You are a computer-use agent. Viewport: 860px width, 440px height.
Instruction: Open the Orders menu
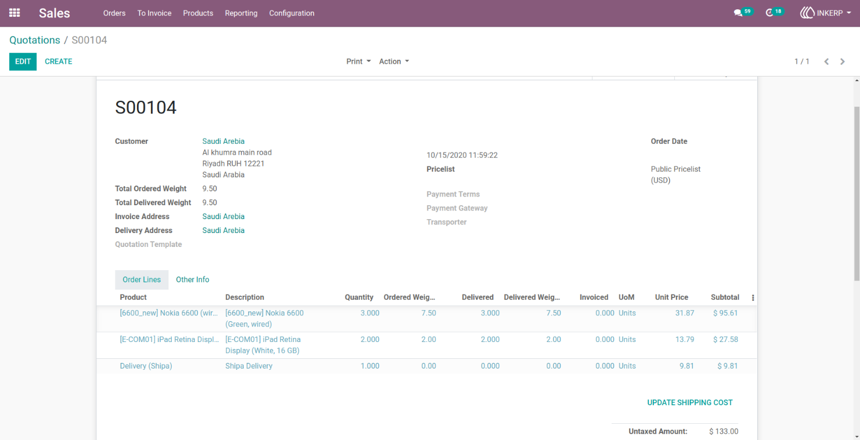click(x=114, y=13)
